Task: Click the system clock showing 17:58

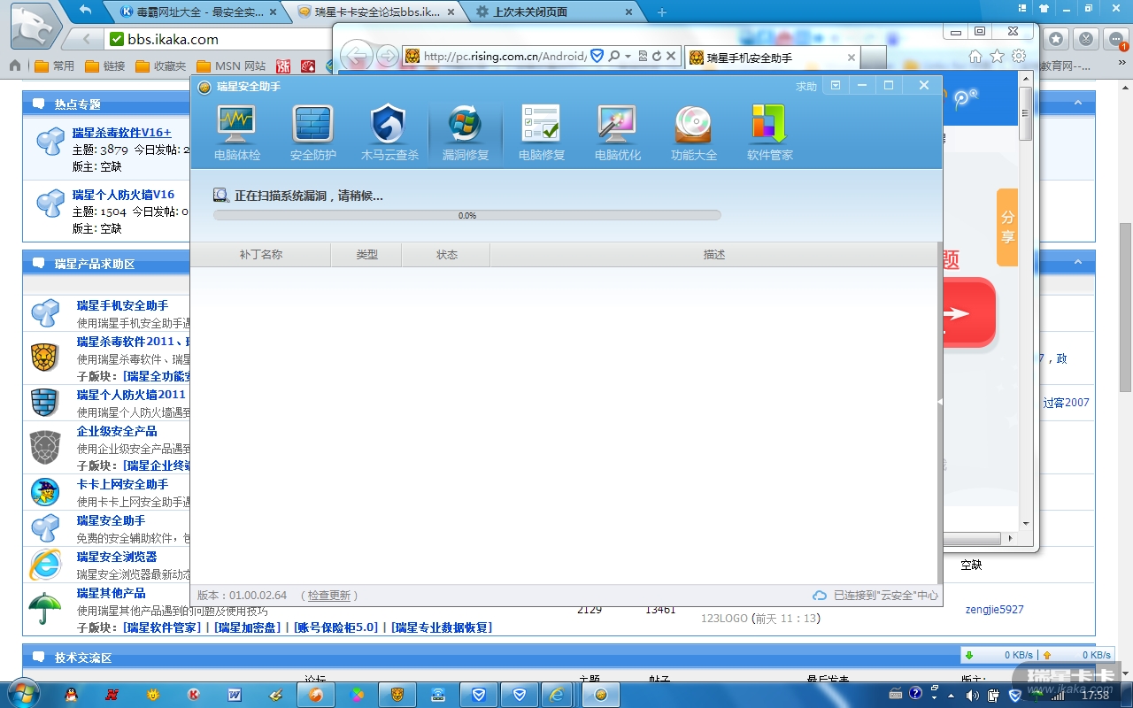Action: click(1096, 696)
